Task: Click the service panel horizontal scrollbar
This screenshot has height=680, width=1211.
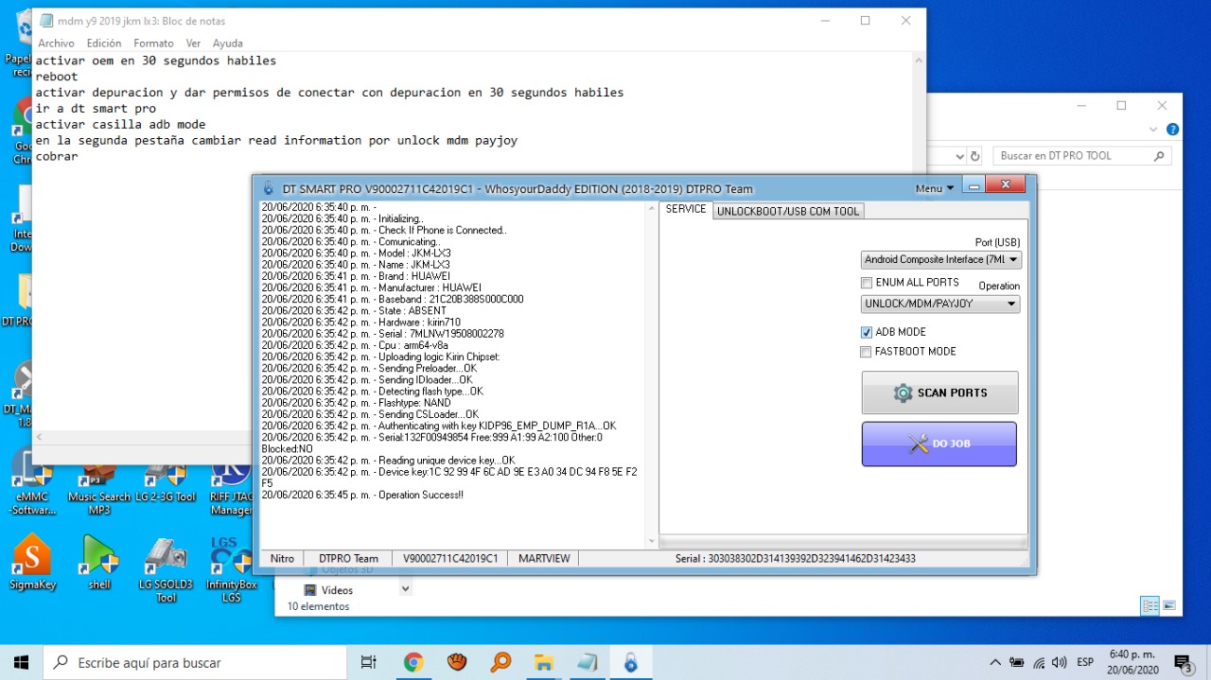Action: tap(843, 542)
